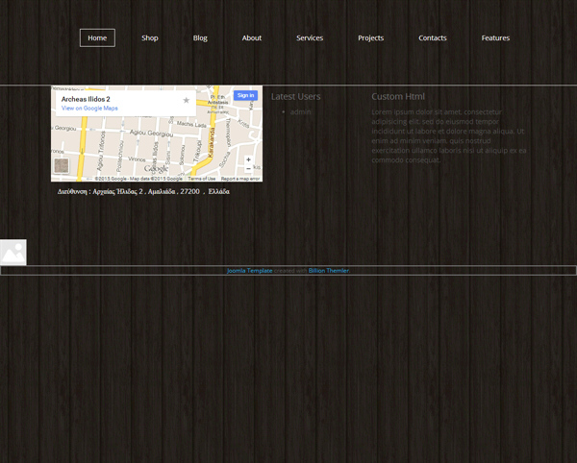Star the Archeas Ilidos 2 location
Image resolution: width=577 pixels, height=463 pixels.
(187, 100)
